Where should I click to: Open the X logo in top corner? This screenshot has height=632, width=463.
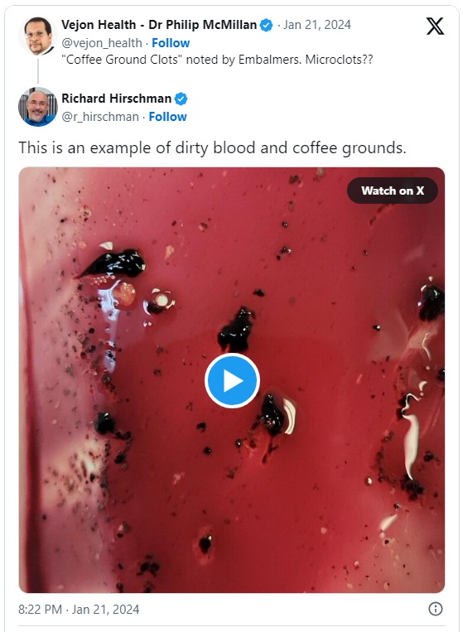(435, 27)
